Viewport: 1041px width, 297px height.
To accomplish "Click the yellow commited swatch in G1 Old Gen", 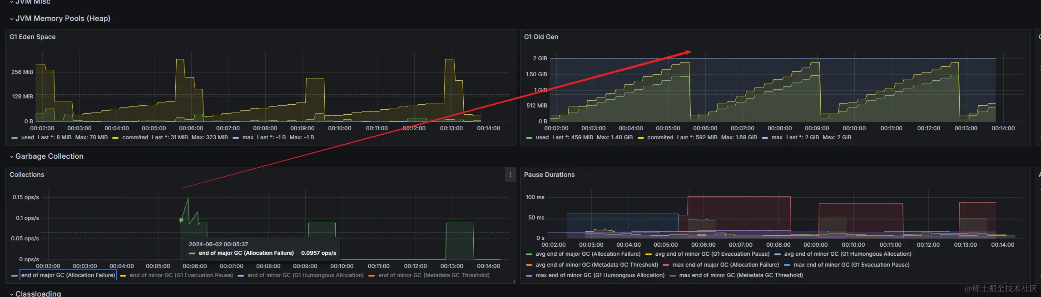I will click(641, 137).
